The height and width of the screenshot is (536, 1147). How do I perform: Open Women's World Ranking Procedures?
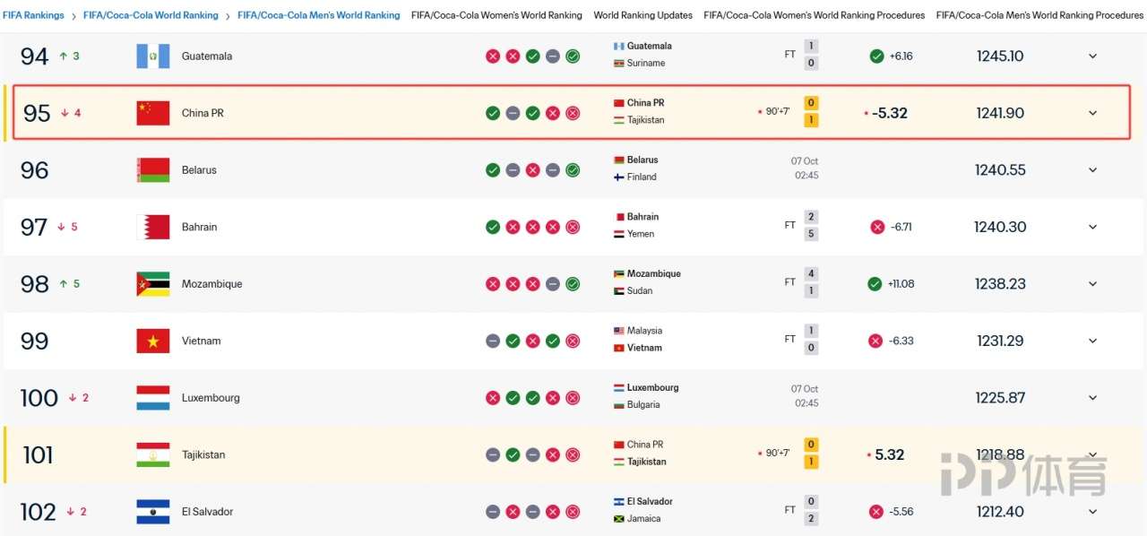[815, 15]
